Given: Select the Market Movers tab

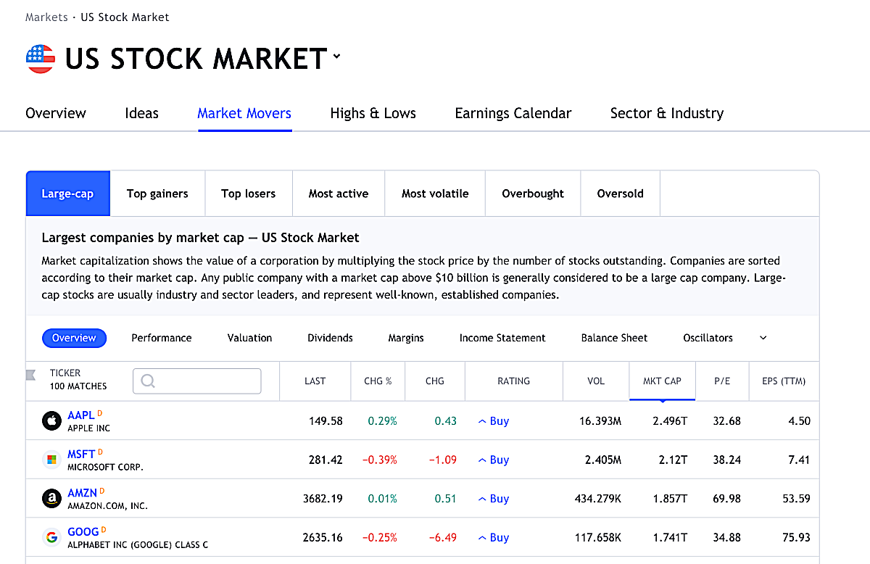Looking at the screenshot, I should (244, 113).
